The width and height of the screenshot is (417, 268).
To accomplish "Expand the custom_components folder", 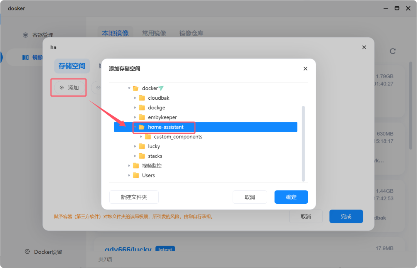I will [x=141, y=137].
